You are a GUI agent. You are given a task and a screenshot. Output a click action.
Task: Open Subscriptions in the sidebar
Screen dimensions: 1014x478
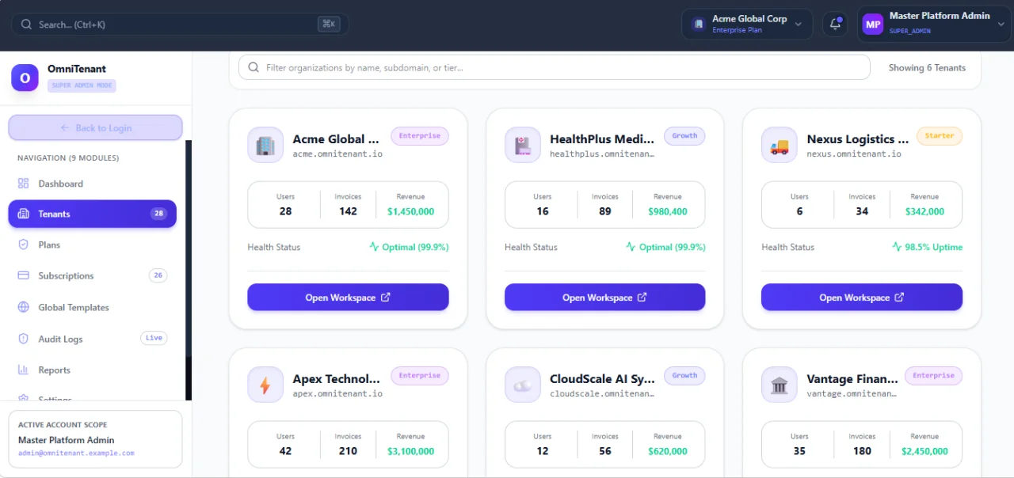(x=93, y=275)
